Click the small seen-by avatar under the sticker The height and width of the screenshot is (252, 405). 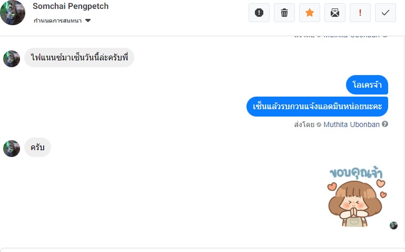click(x=393, y=225)
